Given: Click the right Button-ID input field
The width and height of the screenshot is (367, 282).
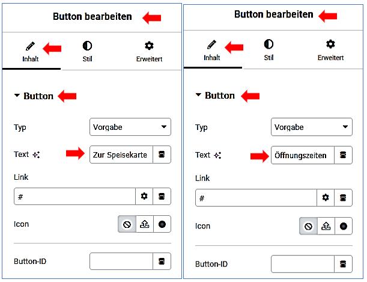Looking at the screenshot, I should tap(302, 264).
